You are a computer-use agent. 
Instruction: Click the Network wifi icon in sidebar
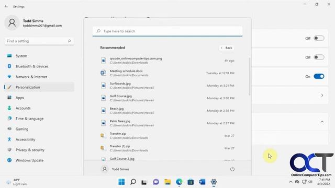9,77
